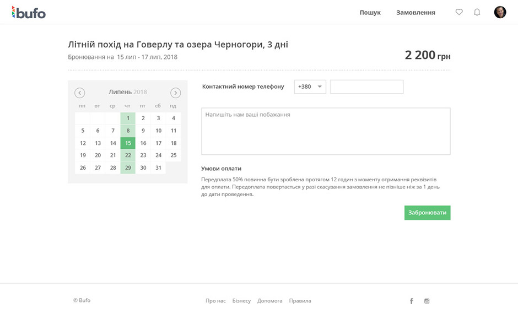Image resolution: width=518 pixels, height=313 pixels.
Task: Expand the +380 country code dropdown
Action: [x=310, y=87]
